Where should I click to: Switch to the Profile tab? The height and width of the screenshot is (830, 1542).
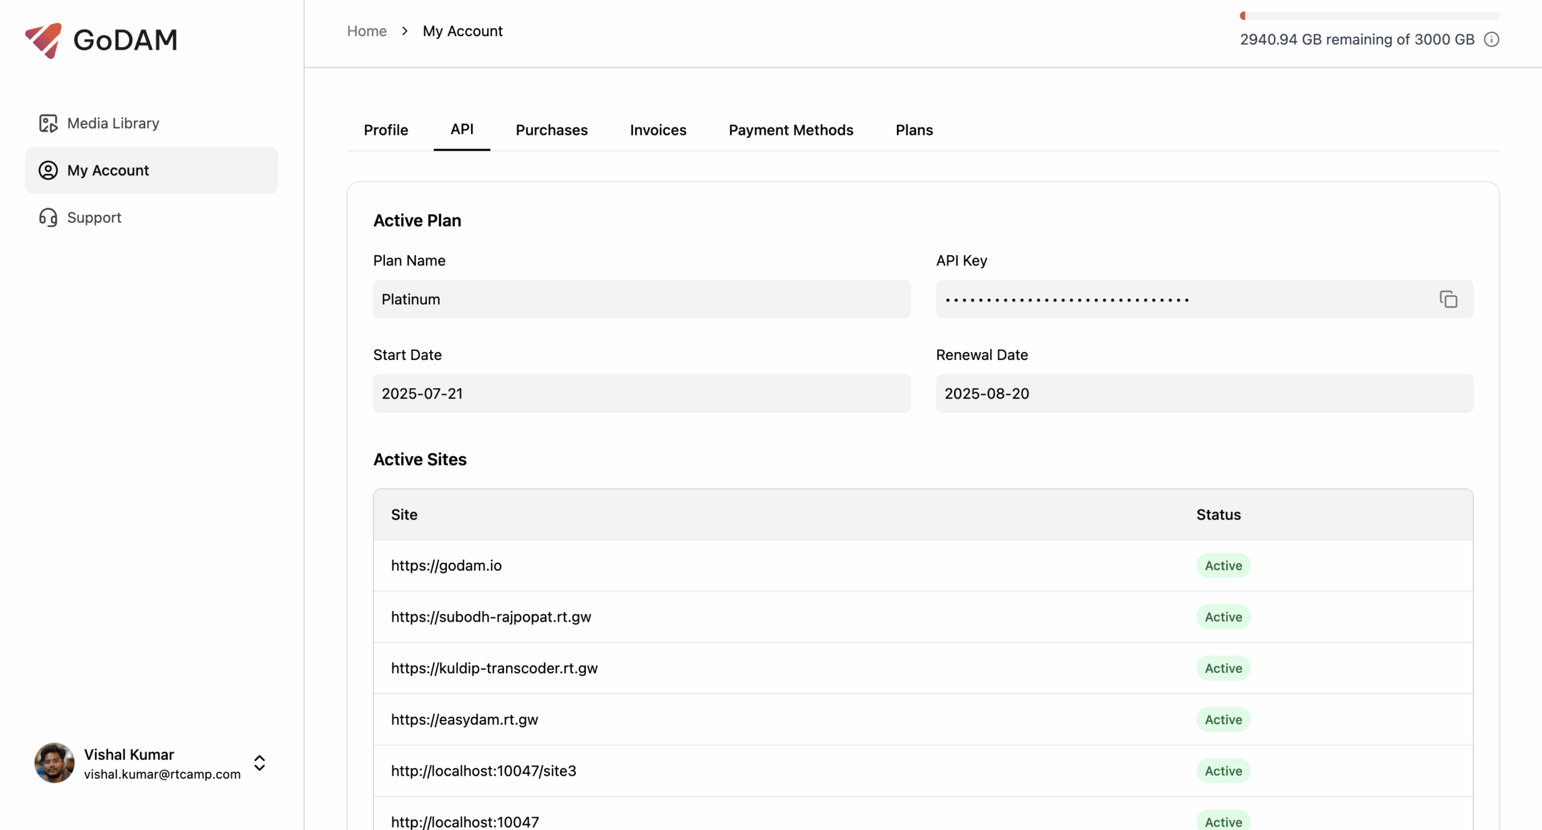(x=385, y=130)
